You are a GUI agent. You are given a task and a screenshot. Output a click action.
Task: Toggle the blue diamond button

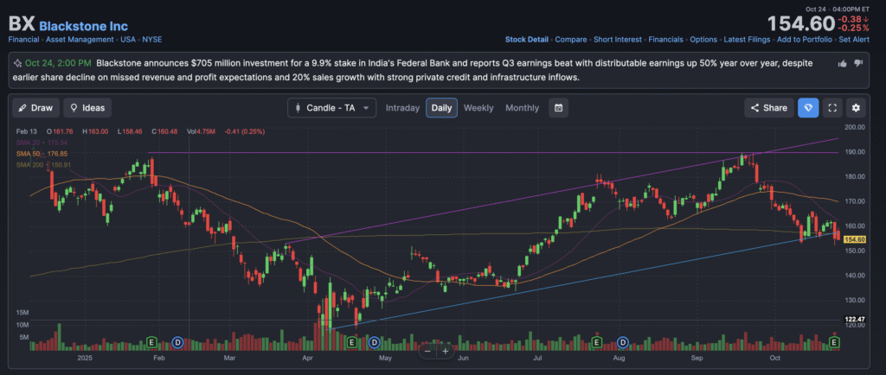[807, 108]
